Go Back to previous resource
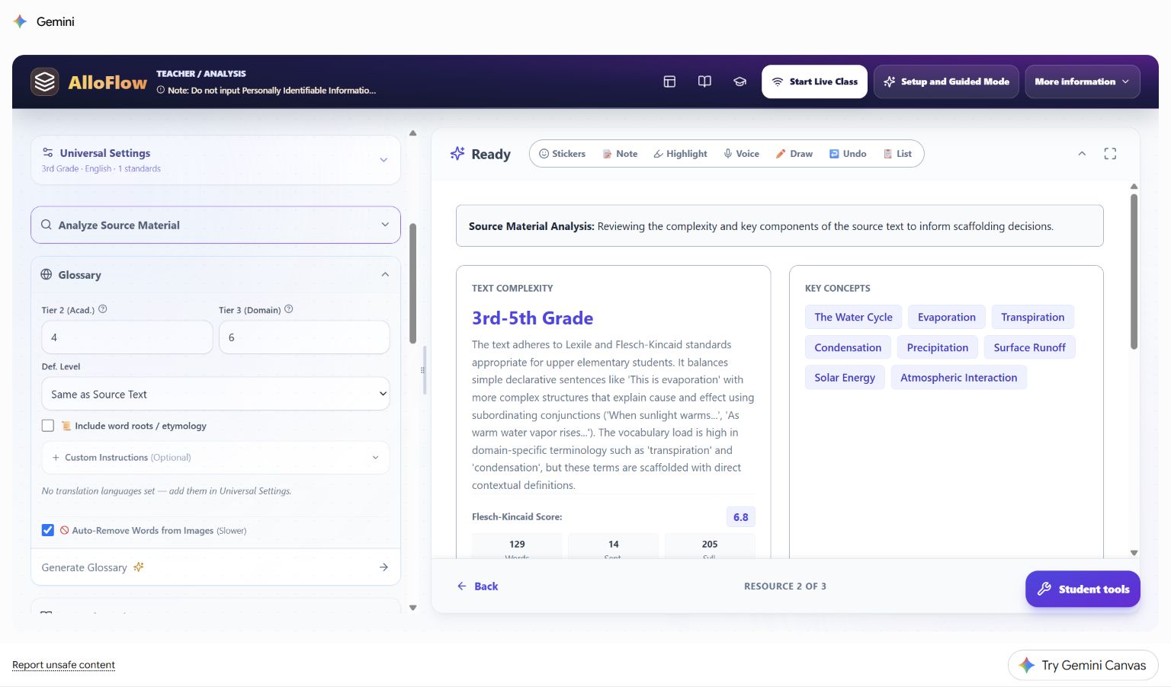Viewport: 1171px width, 687px height. (x=477, y=586)
